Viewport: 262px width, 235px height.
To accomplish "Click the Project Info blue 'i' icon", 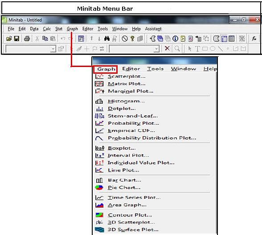I will pyautogui.click(x=175, y=39).
